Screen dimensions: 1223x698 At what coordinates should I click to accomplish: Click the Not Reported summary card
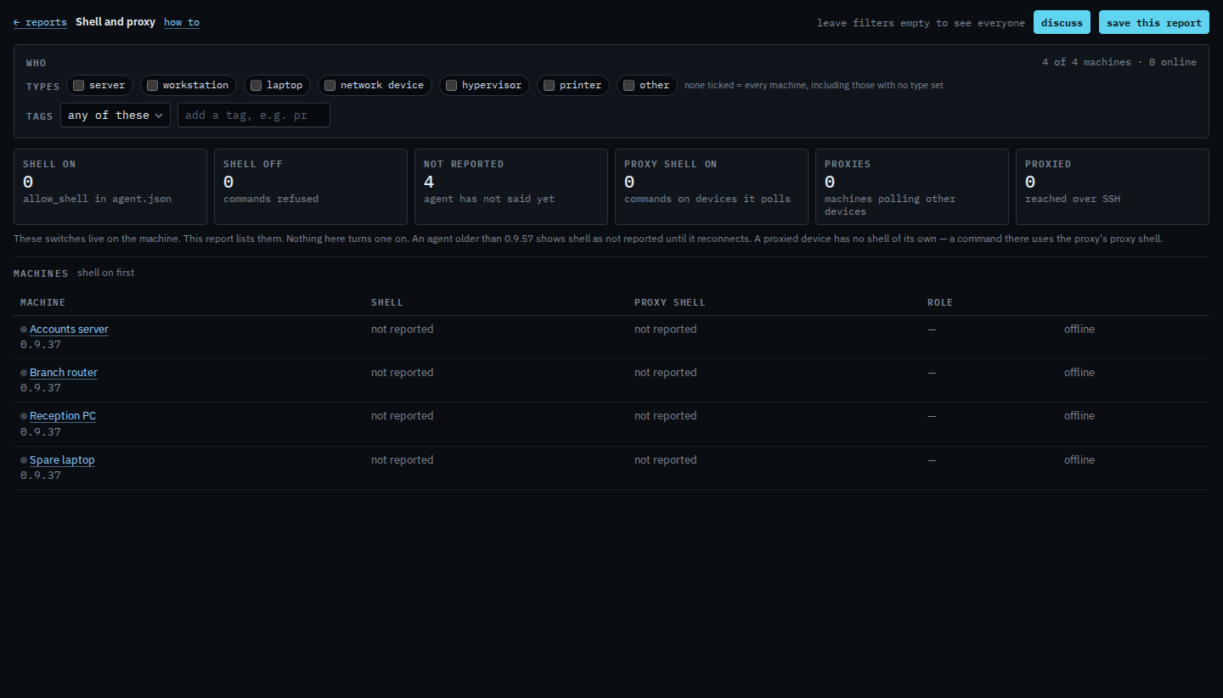coord(511,187)
